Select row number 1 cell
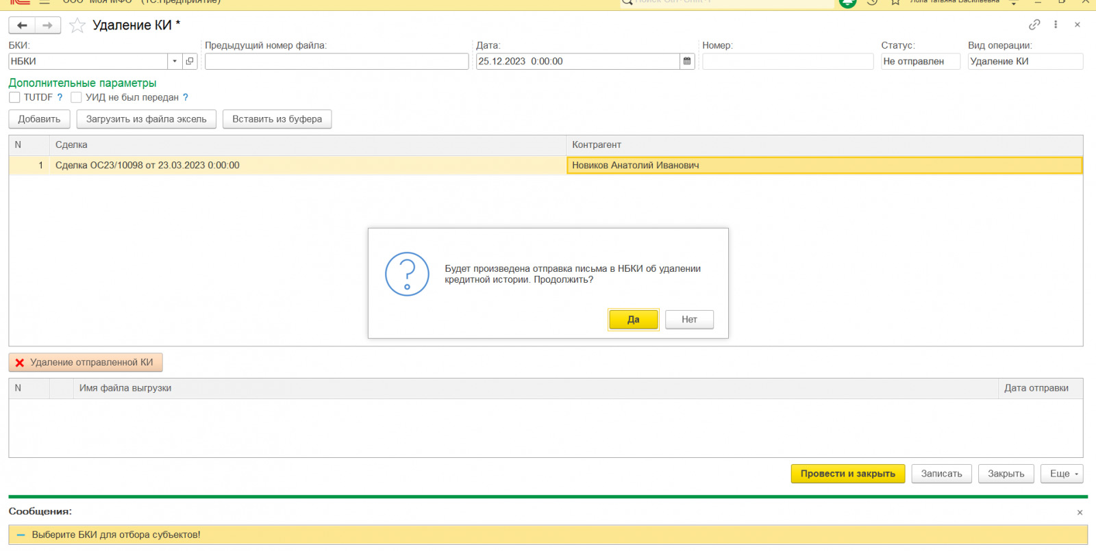The width and height of the screenshot is (1096, 551). [29, 165]
